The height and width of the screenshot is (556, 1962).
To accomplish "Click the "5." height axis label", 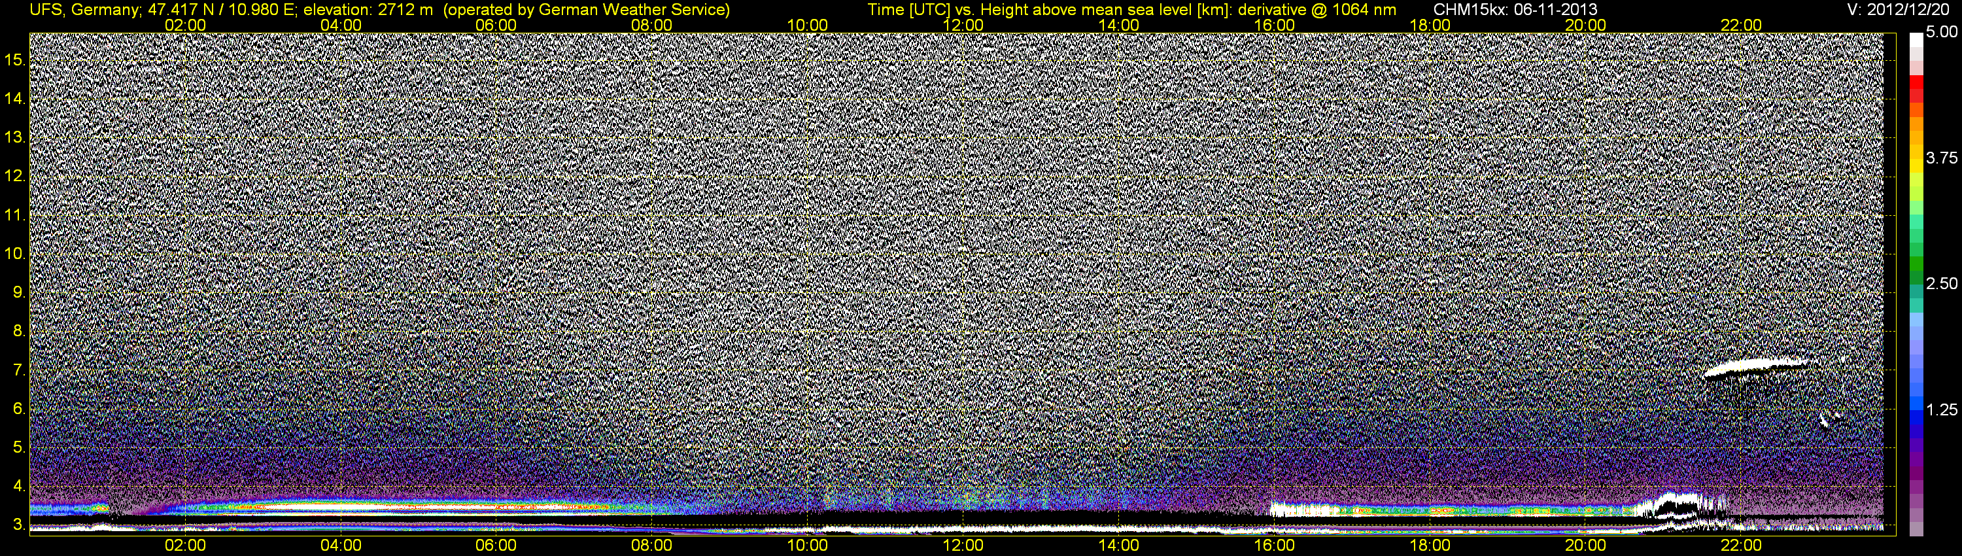I will (x=19, y=448).
